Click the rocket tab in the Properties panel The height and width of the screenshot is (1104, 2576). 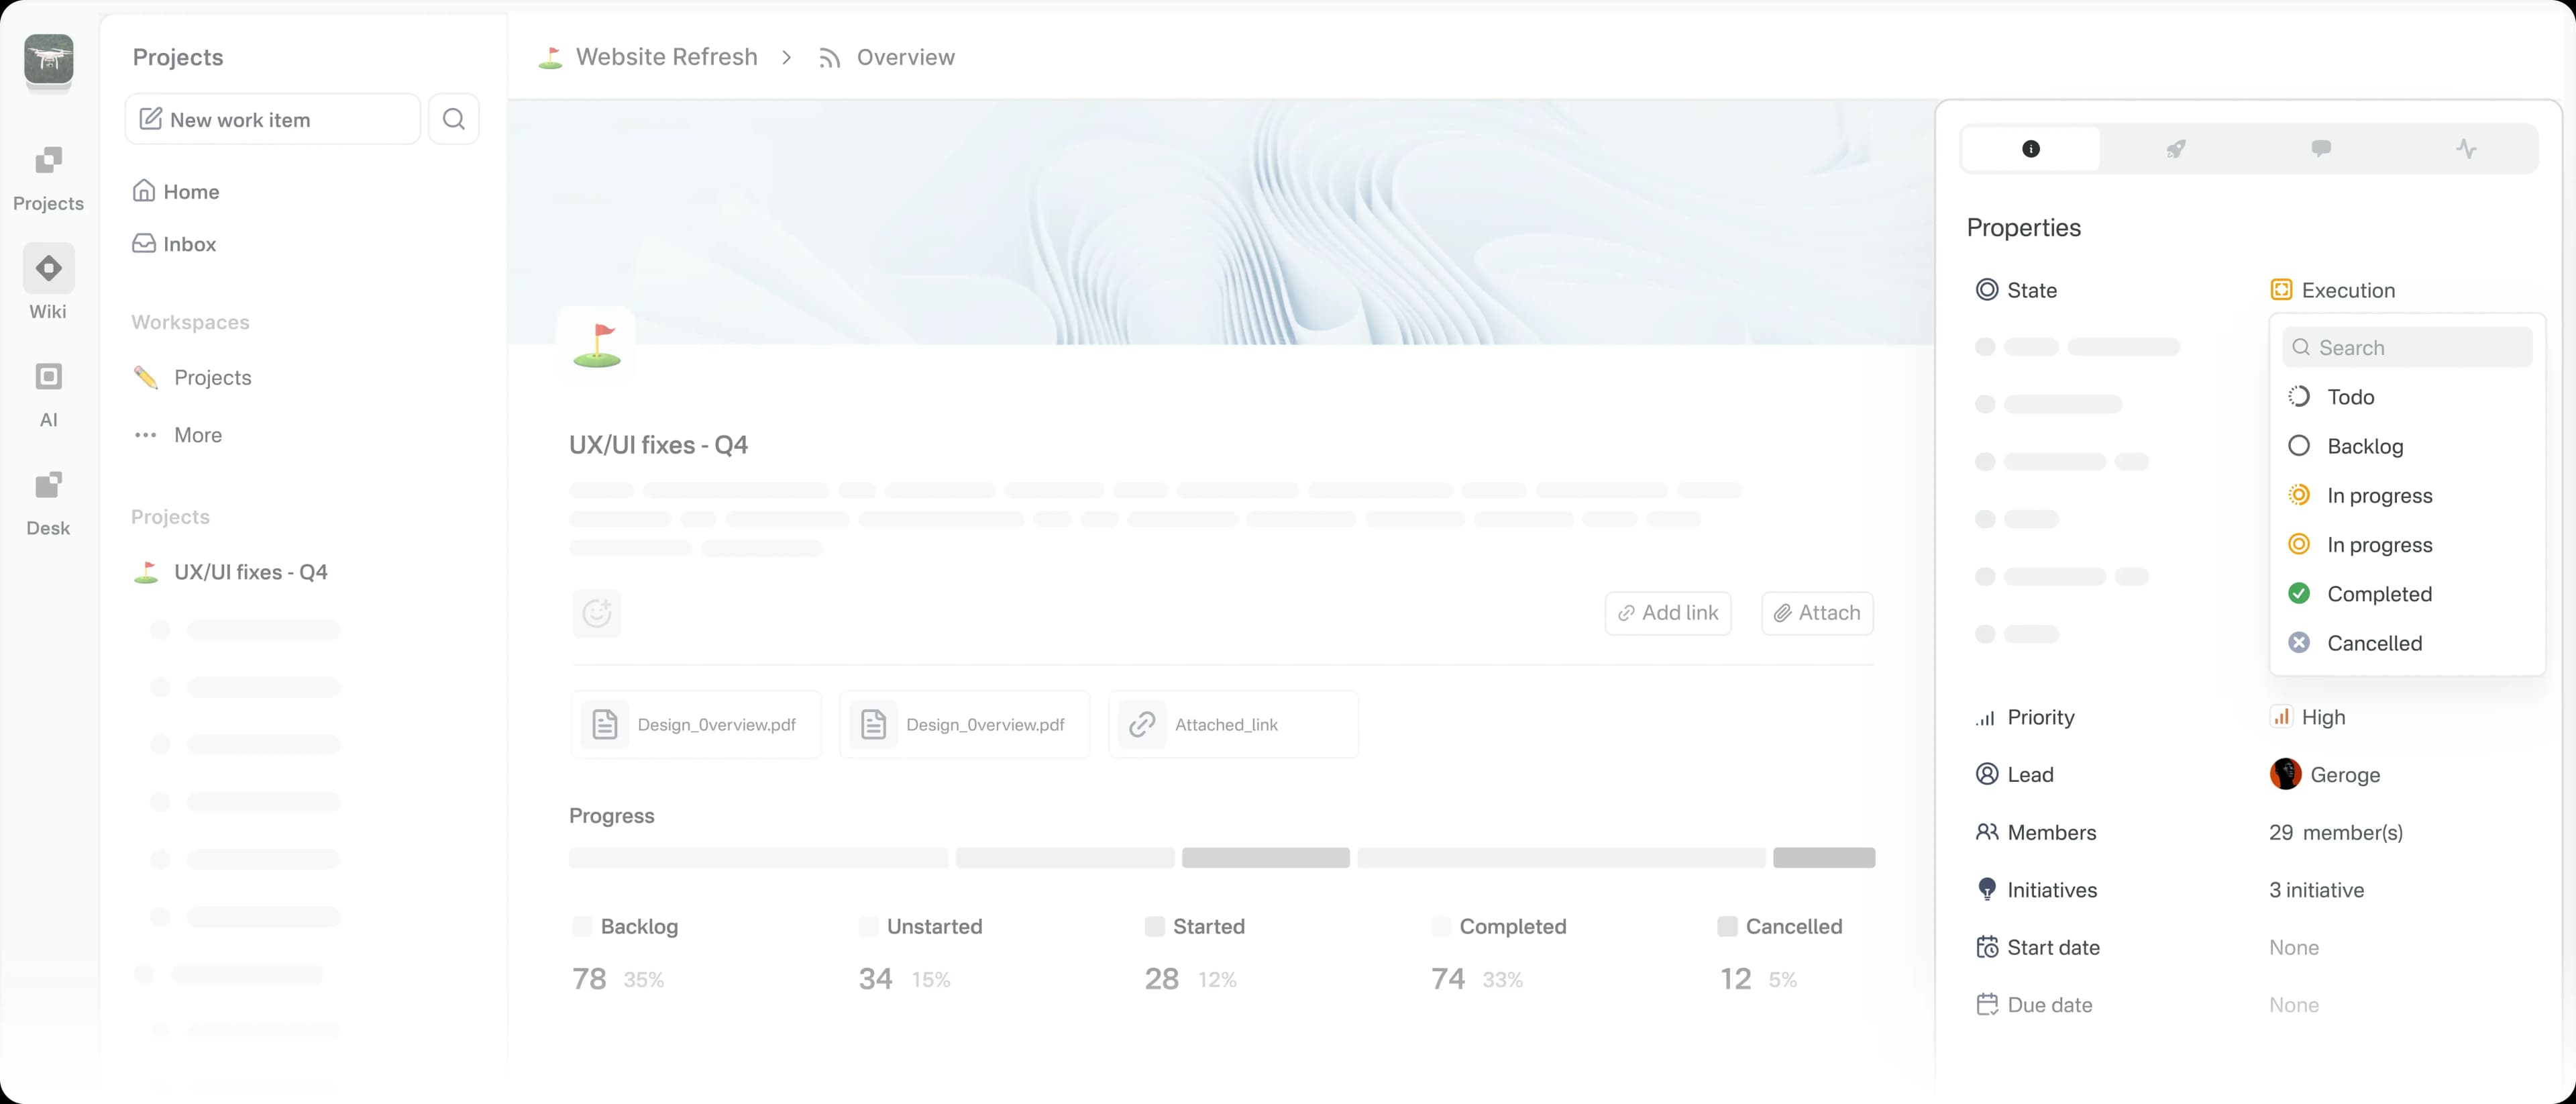[x=2176, y=148]
